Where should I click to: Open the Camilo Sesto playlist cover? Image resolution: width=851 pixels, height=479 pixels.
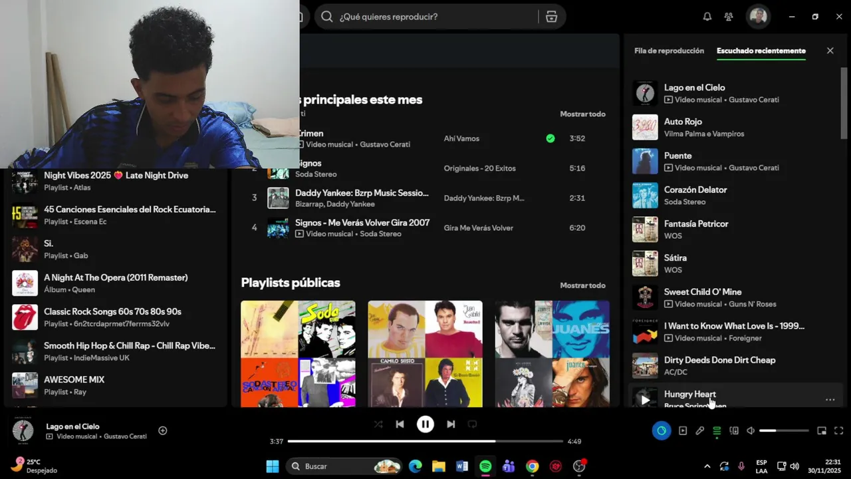click(425, 353)
